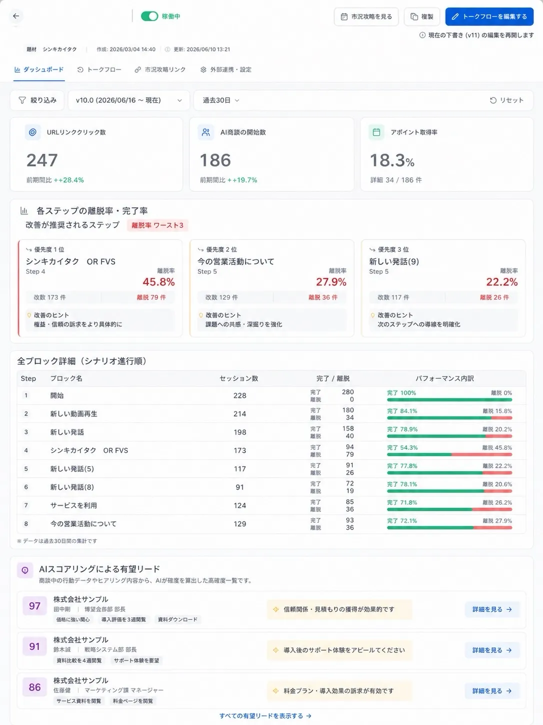The image size is (543, 725).
Task: Select the サービスを利用 block row
Action: [271, 506]
